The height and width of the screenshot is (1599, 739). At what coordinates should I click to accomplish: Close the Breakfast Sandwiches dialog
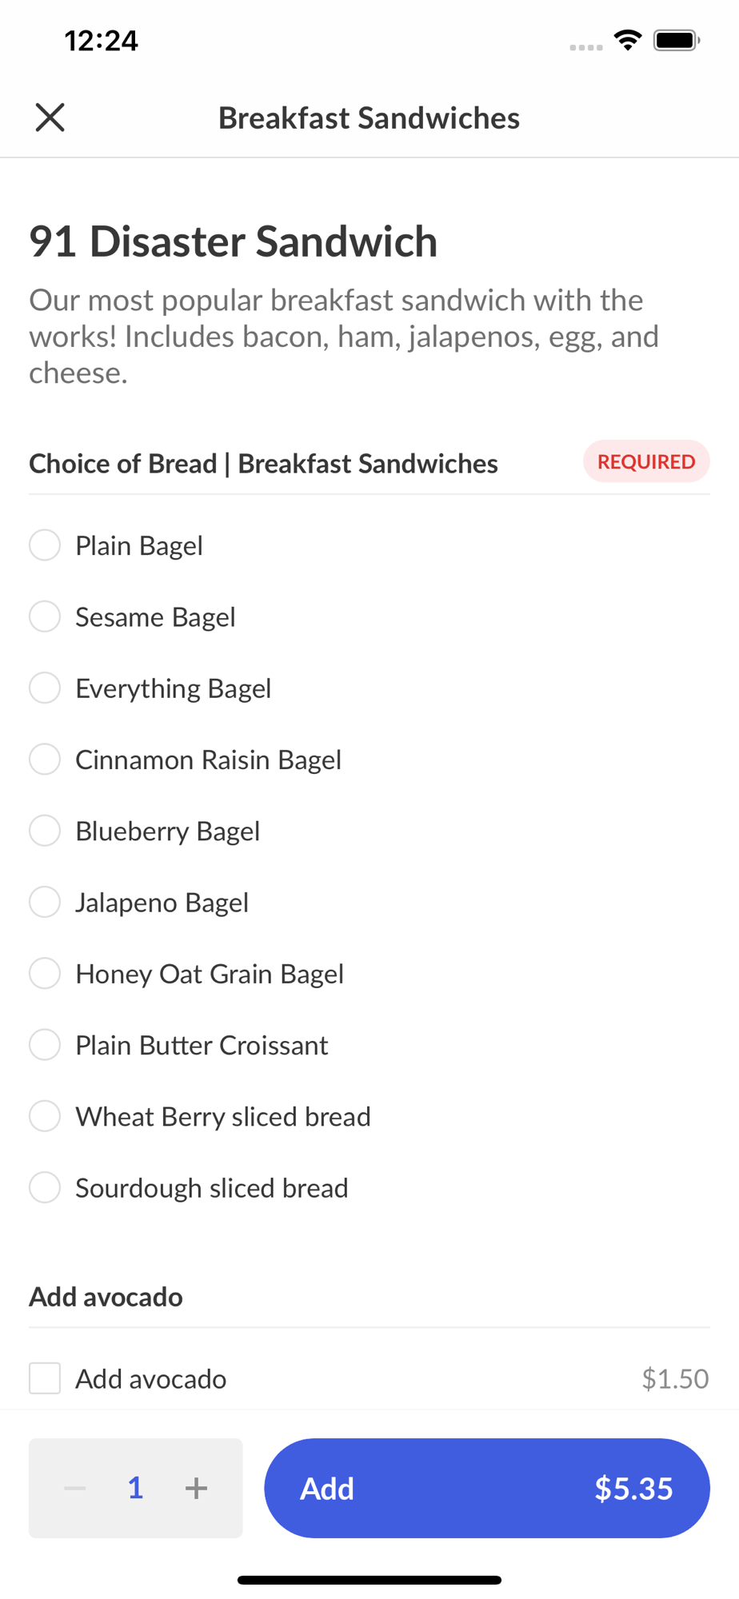coord(50,118)
